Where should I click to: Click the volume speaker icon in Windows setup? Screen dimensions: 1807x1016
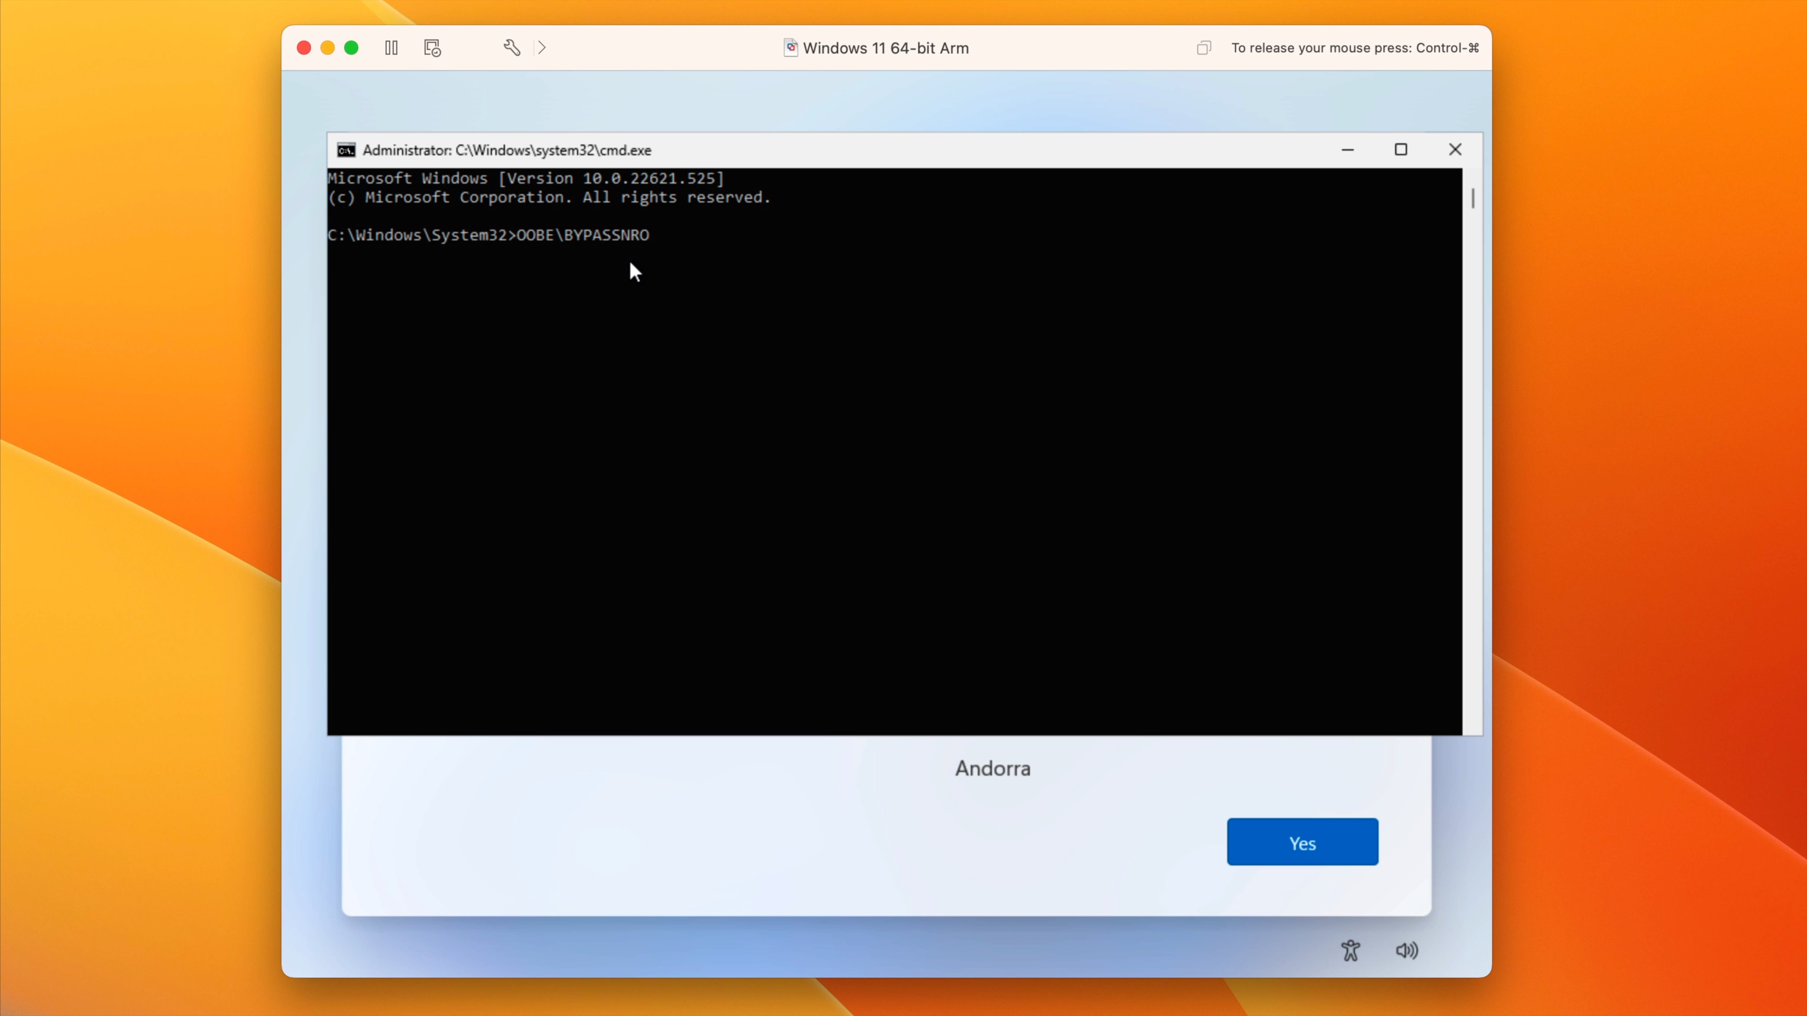point(1407,951)
